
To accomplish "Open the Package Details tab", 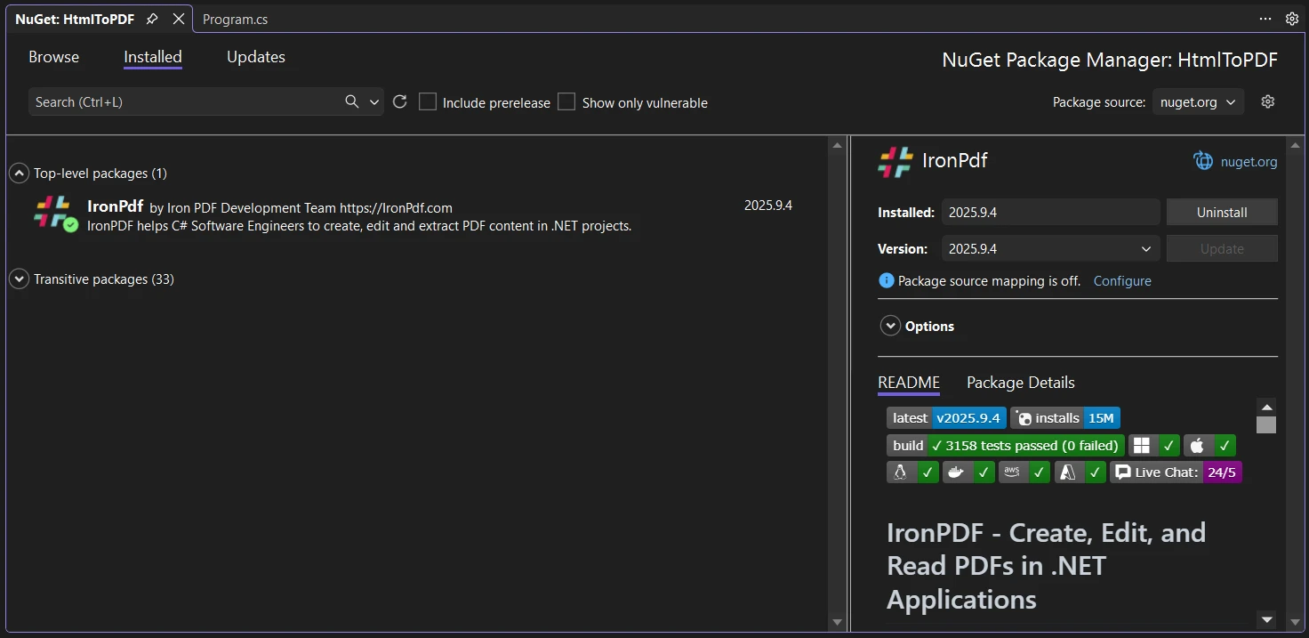I will (x=1020, y=383).
